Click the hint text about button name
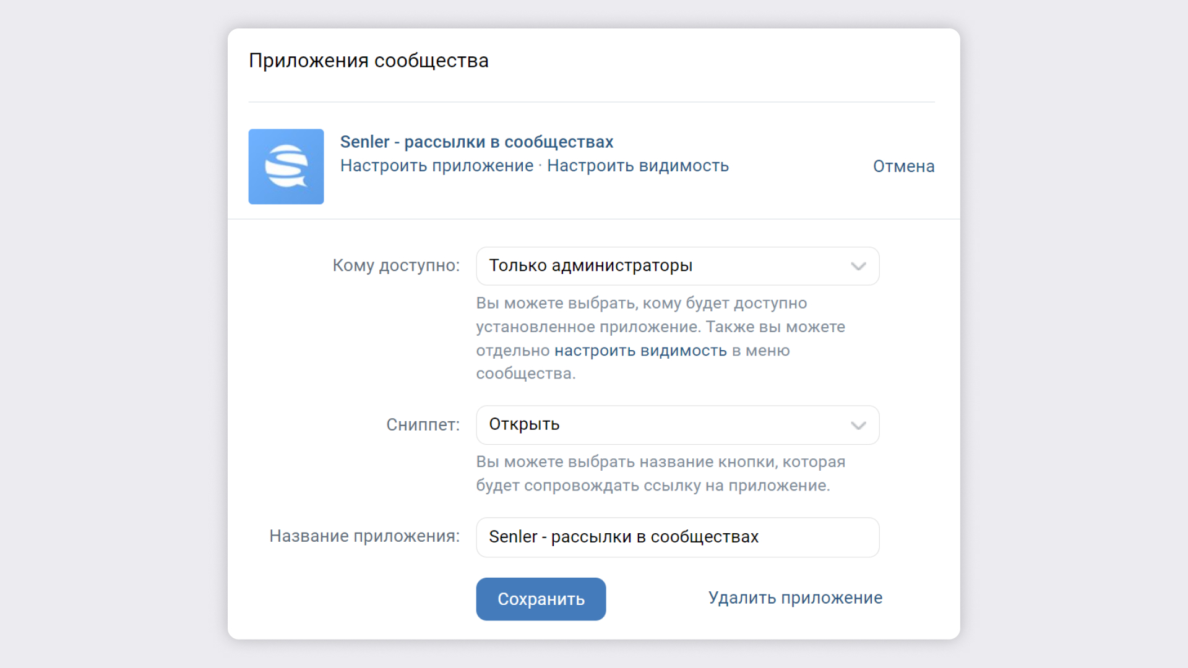The width and height of the screenshot is (1188, 668). click(660, 474)
